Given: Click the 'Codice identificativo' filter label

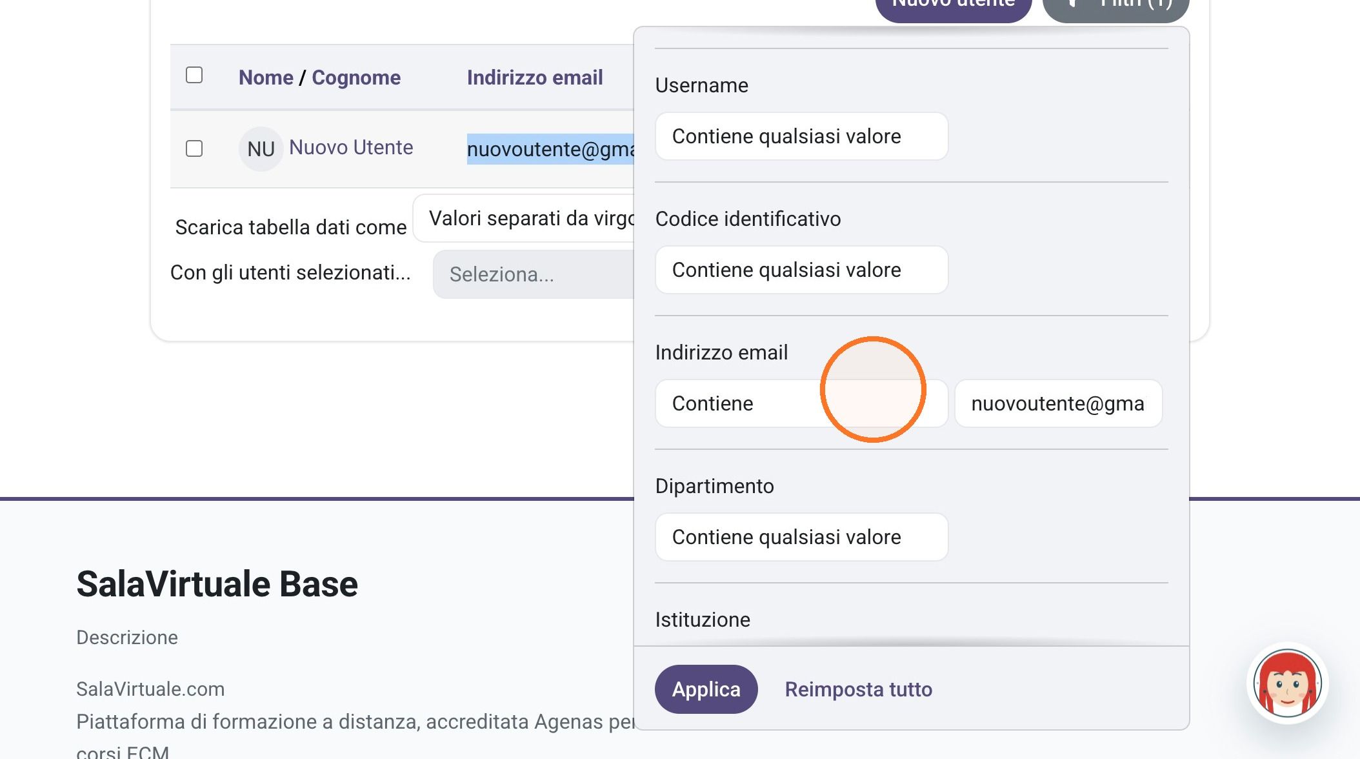Looking at the screenshot, I should pos(748,219).
